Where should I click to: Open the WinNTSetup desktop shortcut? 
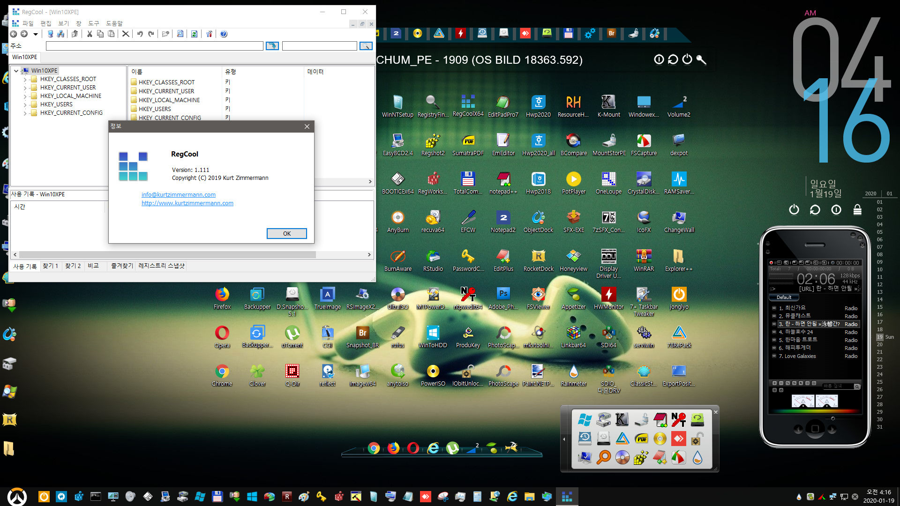397,106
